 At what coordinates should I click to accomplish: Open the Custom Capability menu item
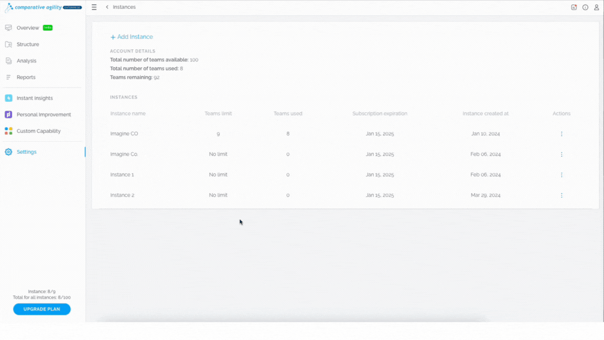tap(38, 131)
